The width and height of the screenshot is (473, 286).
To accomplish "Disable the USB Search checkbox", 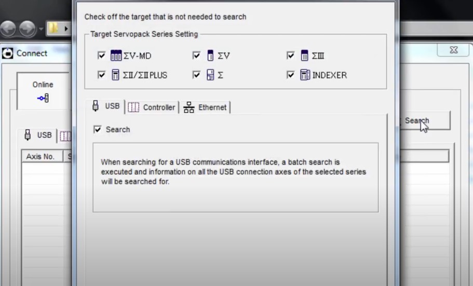I will pyautogui.click(x=98, y=129).
